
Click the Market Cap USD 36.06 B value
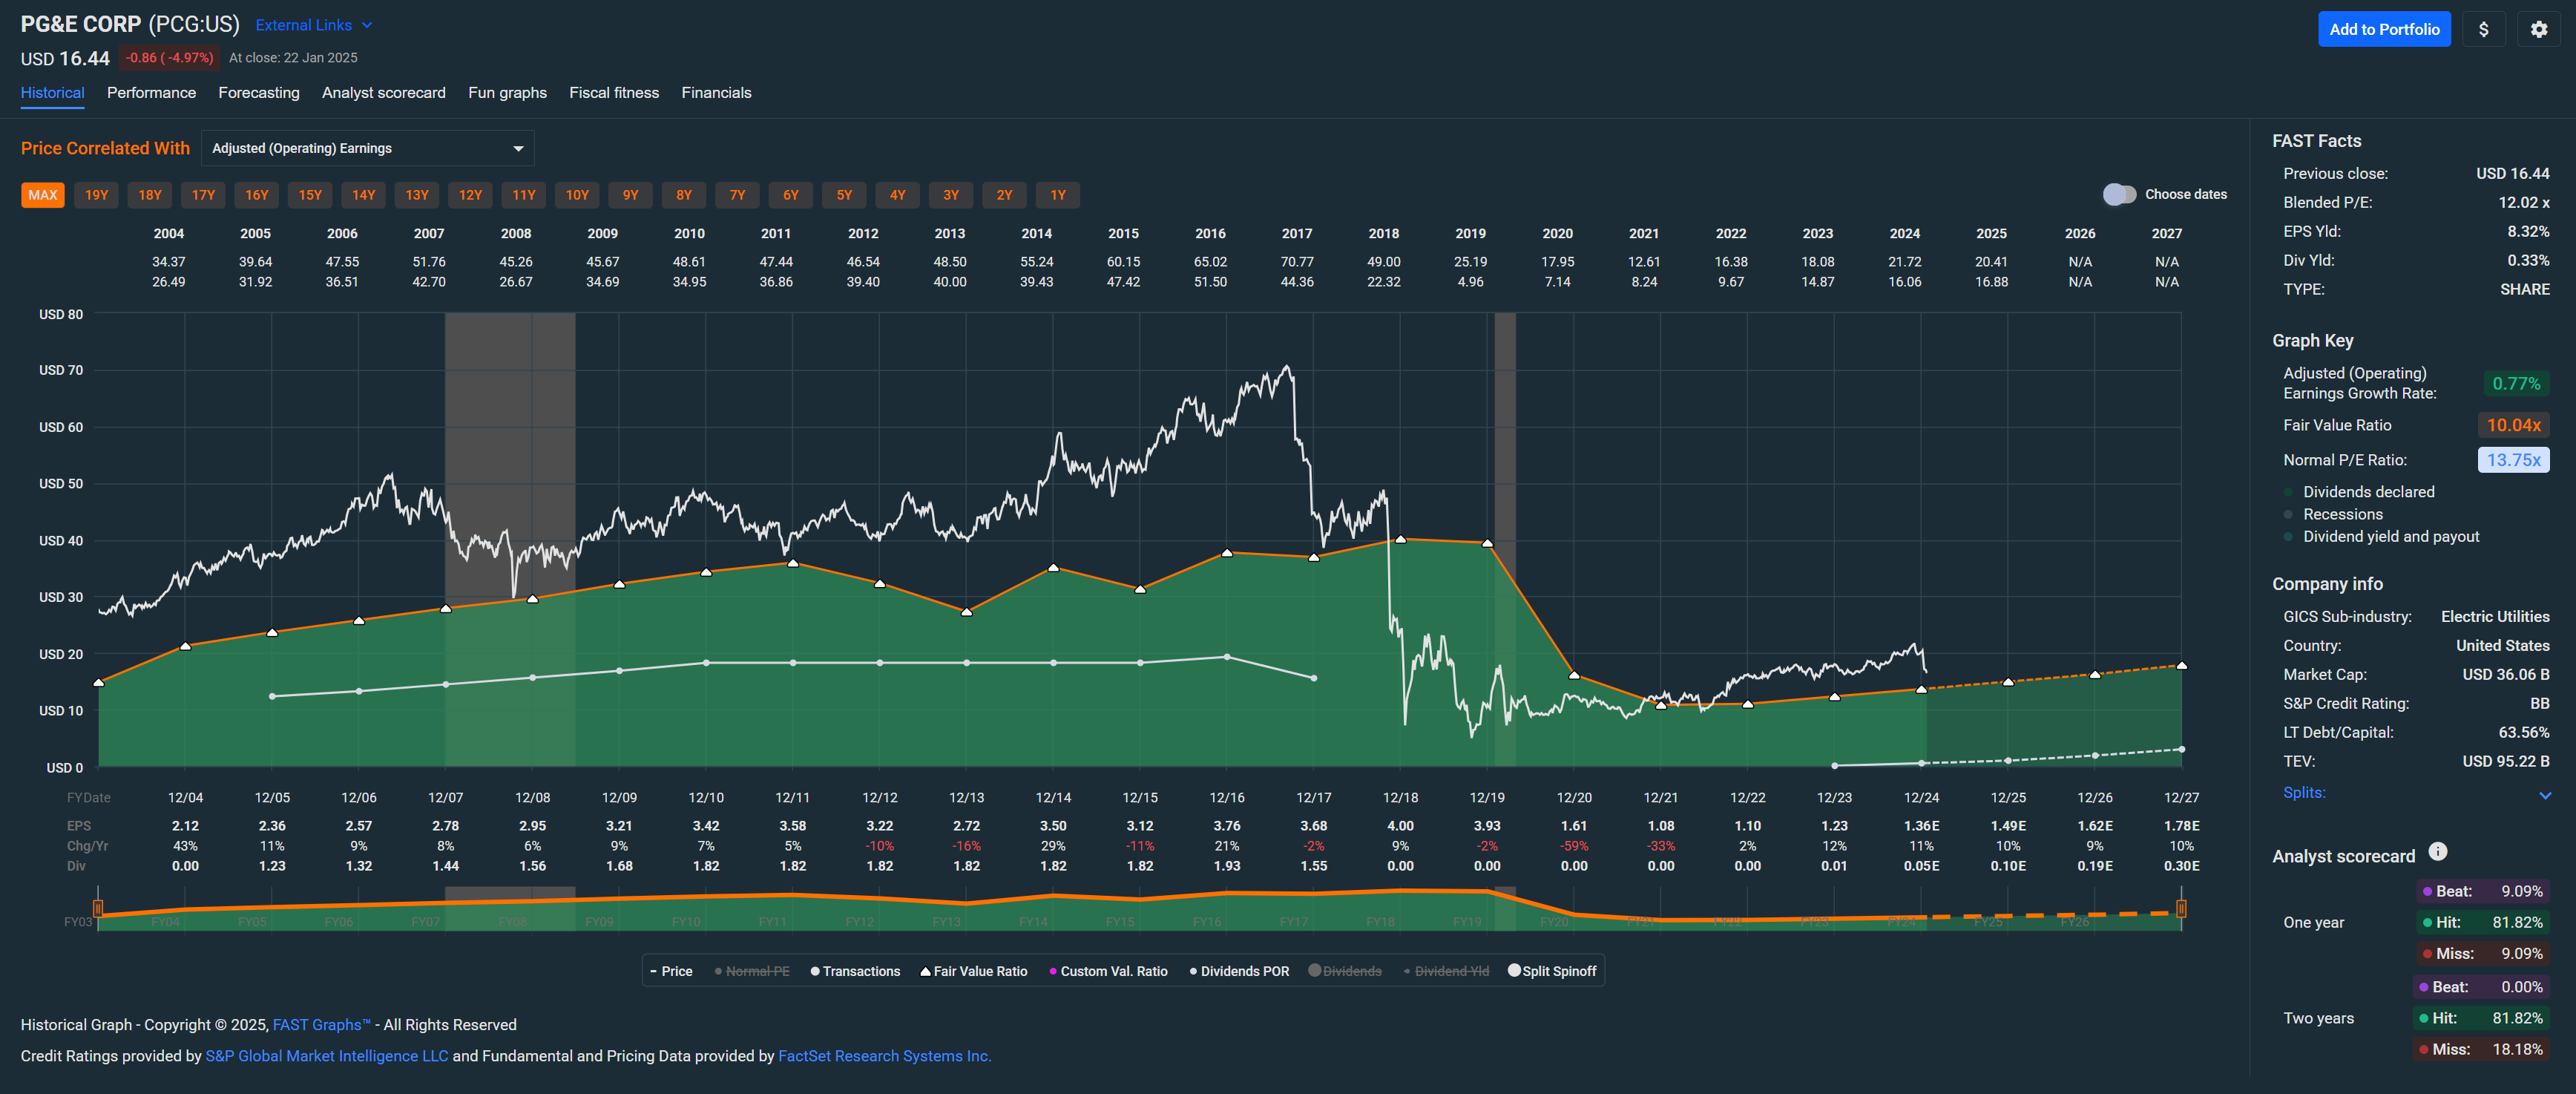pos(2505,675)
